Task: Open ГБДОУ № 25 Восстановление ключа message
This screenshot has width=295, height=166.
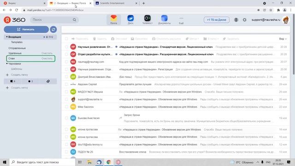Action: point(176,152)
